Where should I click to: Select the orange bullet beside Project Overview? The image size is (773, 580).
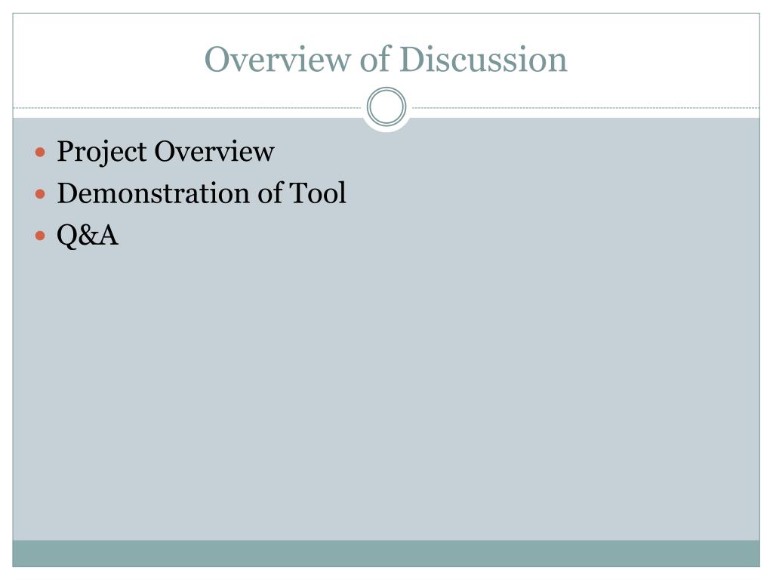(x=41, y=152)
